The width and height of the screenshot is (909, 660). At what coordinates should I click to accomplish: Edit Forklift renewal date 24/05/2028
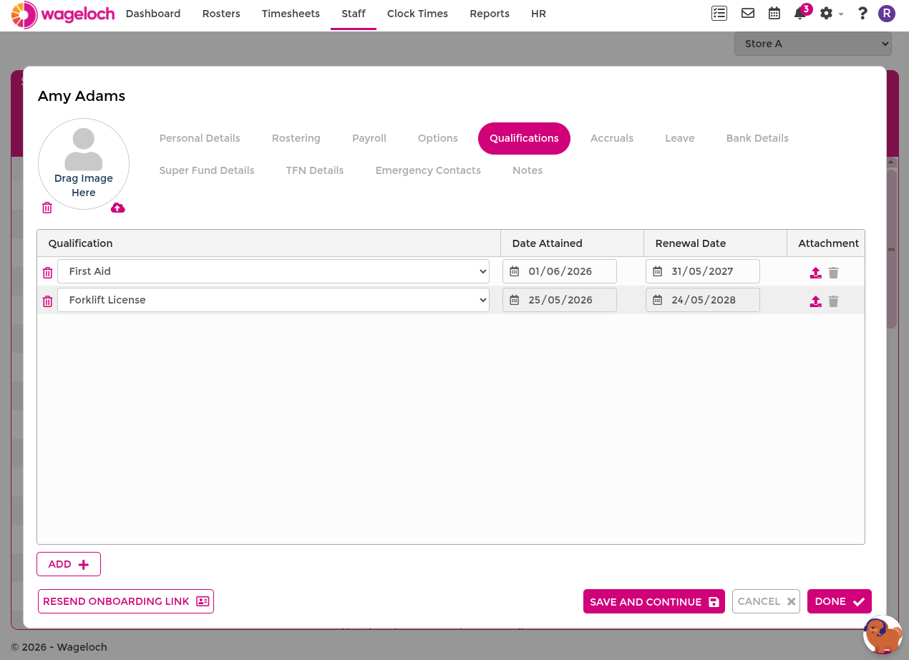(703, 300)
